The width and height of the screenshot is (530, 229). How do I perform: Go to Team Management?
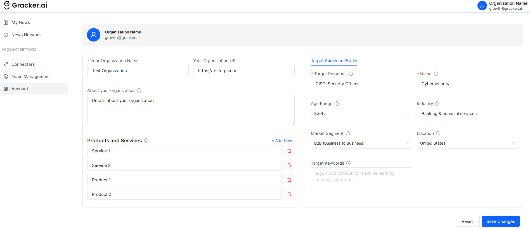[x=34, y=77]
